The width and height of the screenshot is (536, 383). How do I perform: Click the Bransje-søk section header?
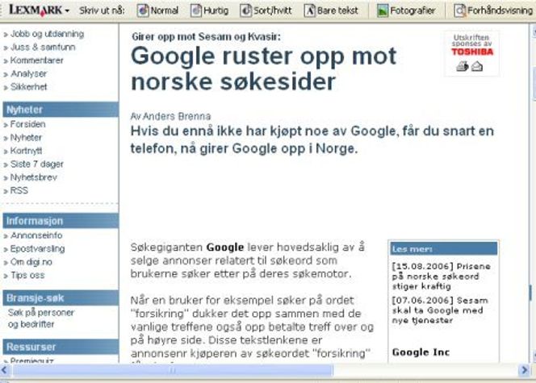(61, 298)
